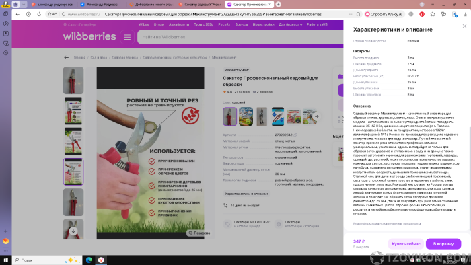Image resolution: width=471 pixels, height=265 pixels.
Task: Open the tab groups dropdown arrow
Action: coord(23,4)
